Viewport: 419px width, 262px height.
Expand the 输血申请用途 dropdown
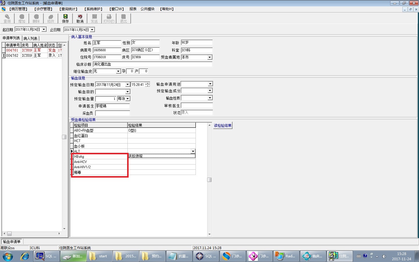coord(210,84)
